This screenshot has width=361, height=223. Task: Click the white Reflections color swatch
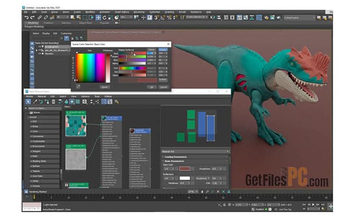point(185,178)
